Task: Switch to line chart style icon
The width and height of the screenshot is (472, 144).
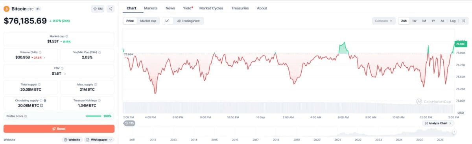Action: [x=167, y=21]
